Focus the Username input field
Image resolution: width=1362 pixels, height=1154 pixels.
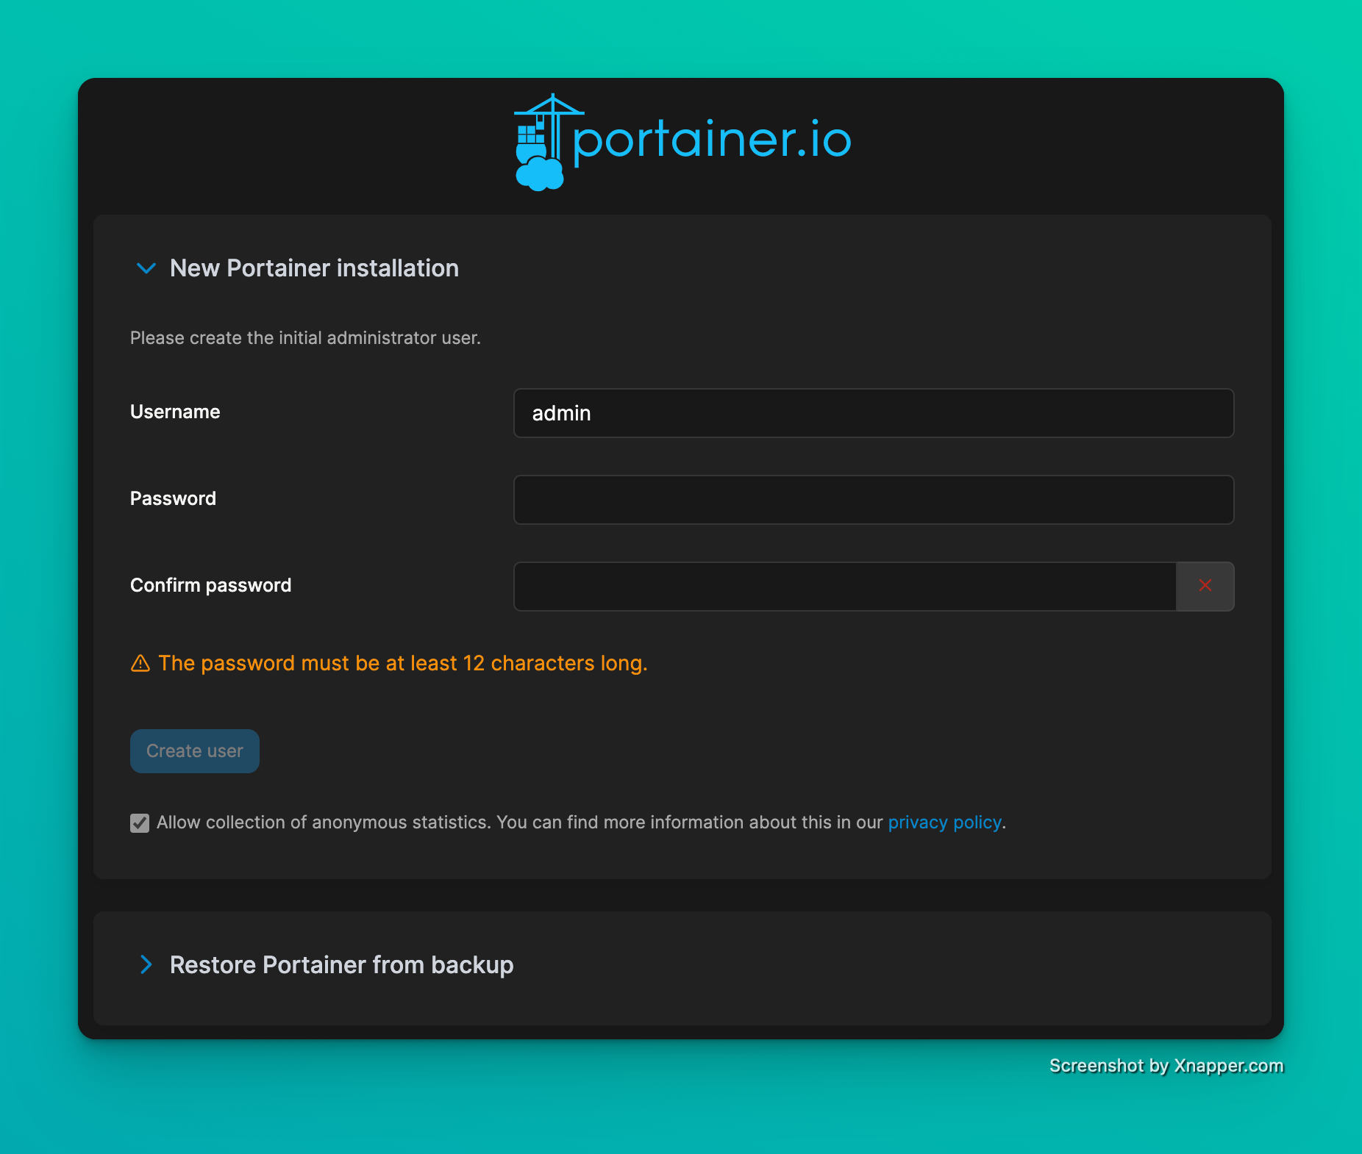[x=874, y=413]
